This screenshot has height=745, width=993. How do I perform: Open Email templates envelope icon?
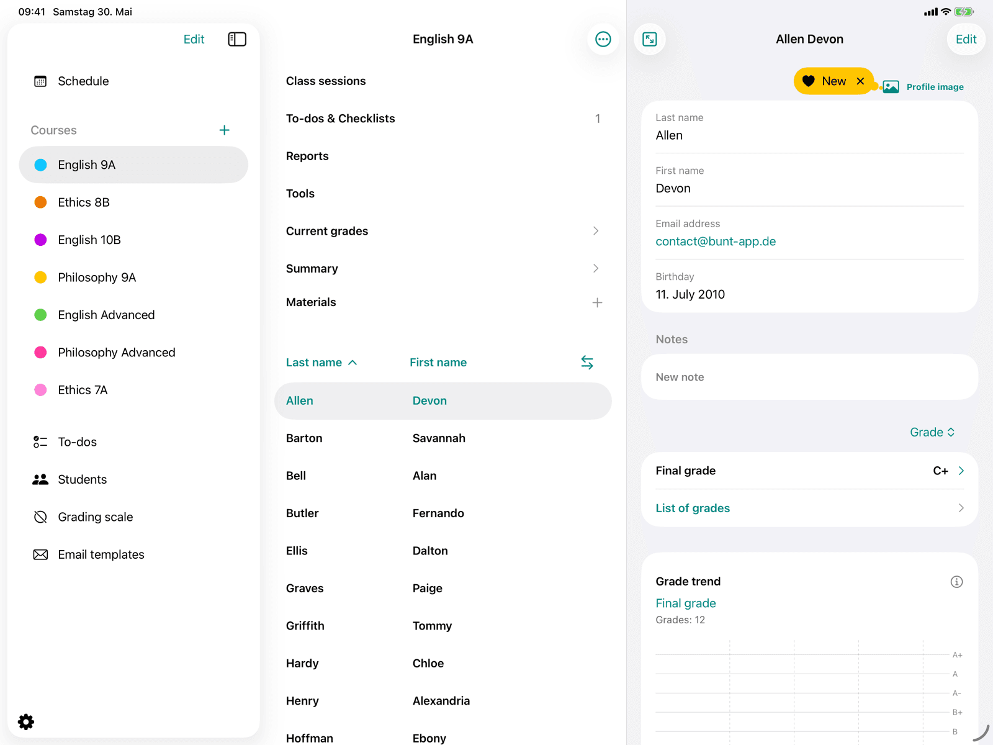(40, 554)
